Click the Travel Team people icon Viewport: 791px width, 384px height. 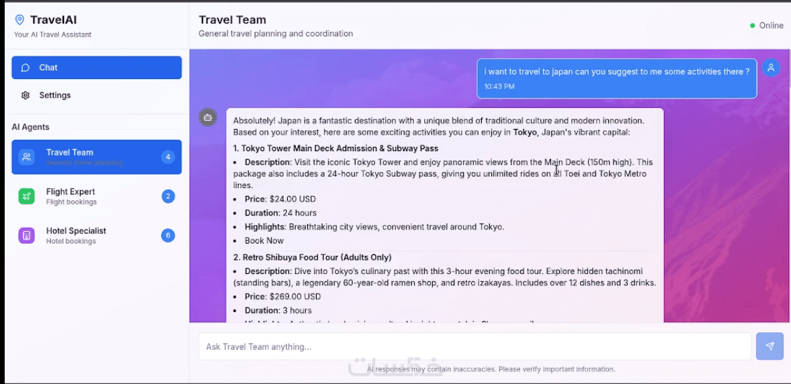(27, 157)
